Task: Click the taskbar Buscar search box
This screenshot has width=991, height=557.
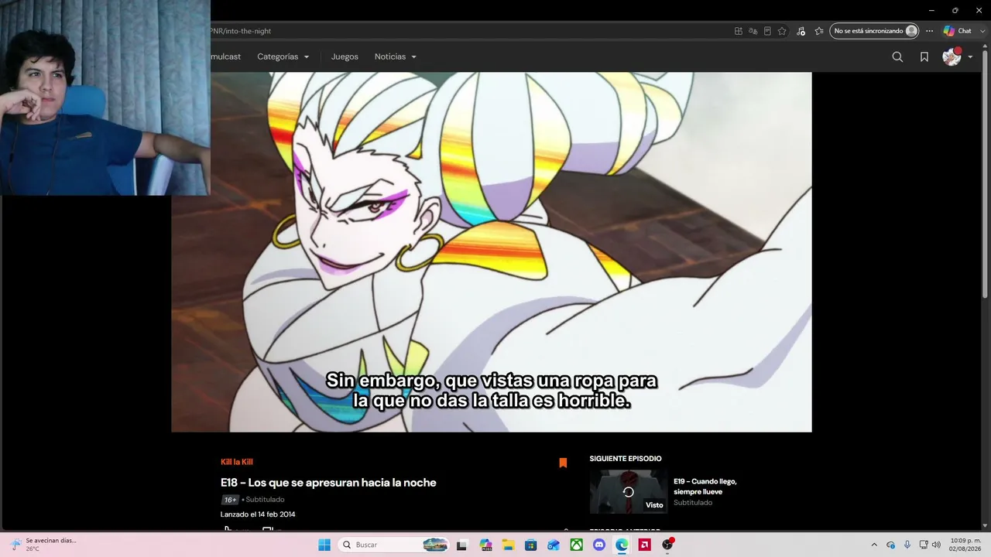Action: point(394,545)
